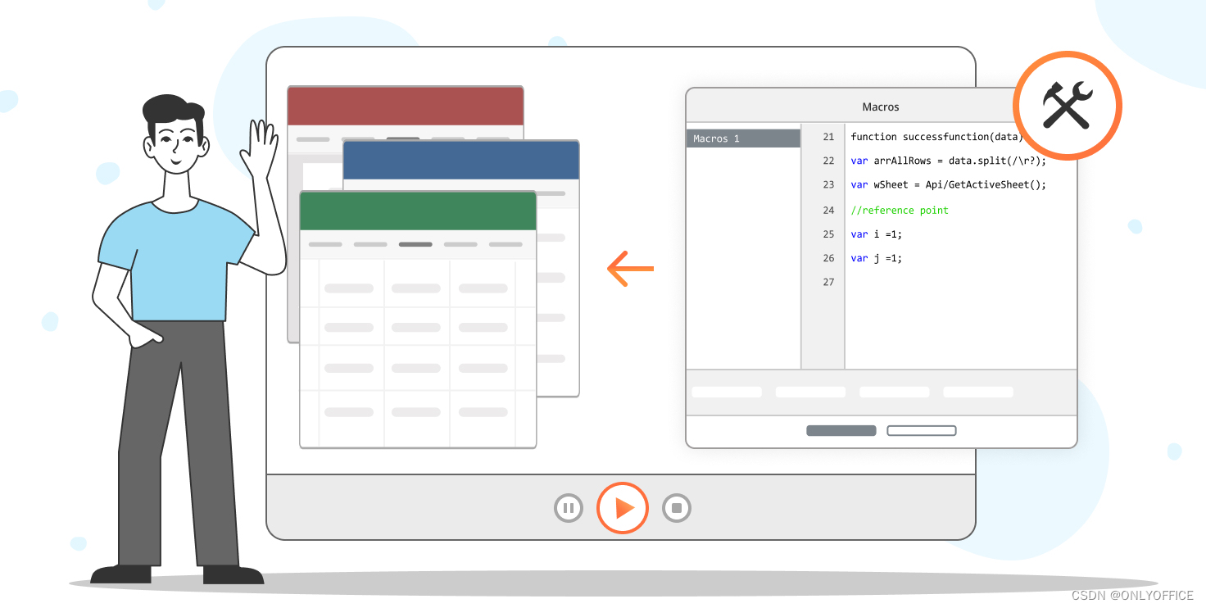Click the outlined button in Macros dialog
Screen dimensions: 1206x608
coord(922,430)
